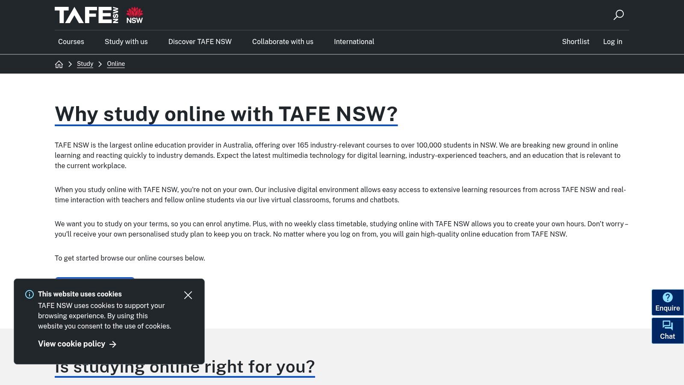Viewport: 684px width, 385px height.
Task: Open the Chat support panel
Action: (x=667, y=330)
